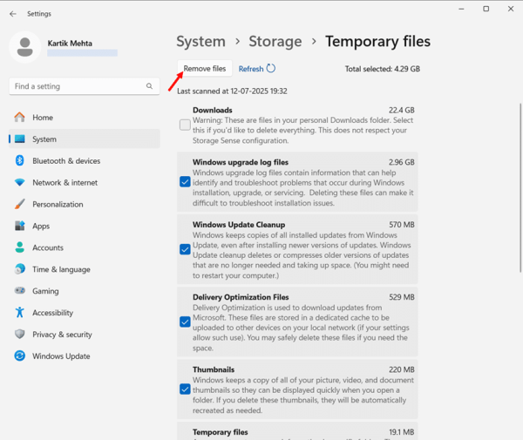This screenshot has width=523, height=440.
Task: Open Home settings page
Action: pyautogui.click(x=85, y=118)
